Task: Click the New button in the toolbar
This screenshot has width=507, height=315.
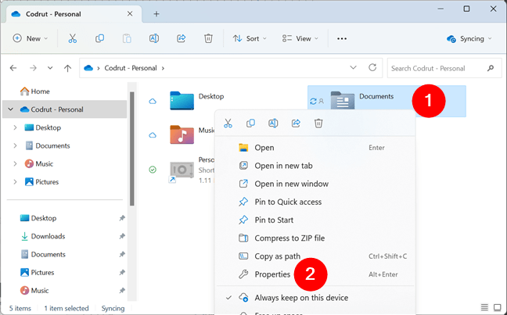Action: (x=30, y=38)
